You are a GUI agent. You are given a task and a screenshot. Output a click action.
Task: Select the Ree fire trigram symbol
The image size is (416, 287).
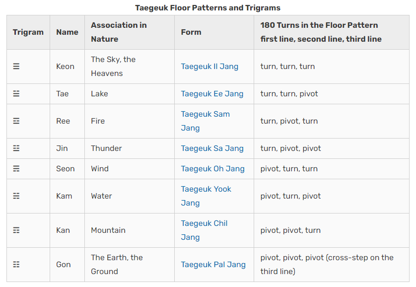(x=16, y=121)
